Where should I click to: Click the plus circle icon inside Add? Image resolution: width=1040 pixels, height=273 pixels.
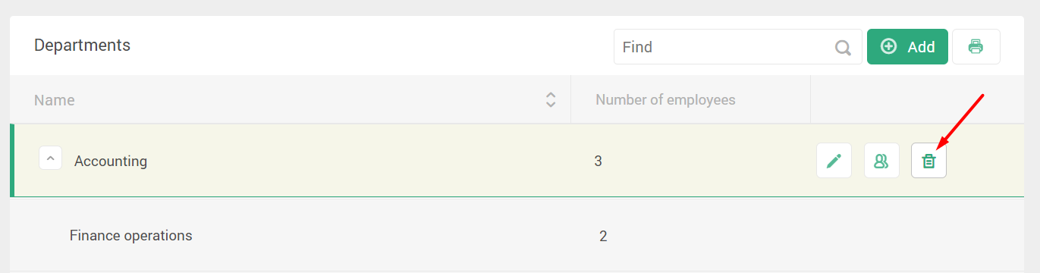(888, 46)
